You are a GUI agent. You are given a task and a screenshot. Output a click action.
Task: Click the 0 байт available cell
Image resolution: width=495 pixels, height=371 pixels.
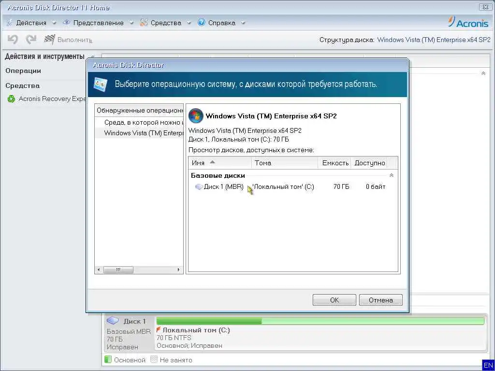[376, 187]
